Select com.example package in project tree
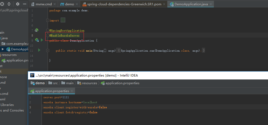This screenshot has width=268, height=125. (x=17, y=43)
